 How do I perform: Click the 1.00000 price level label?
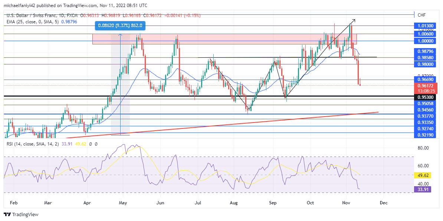click(425, 41)
